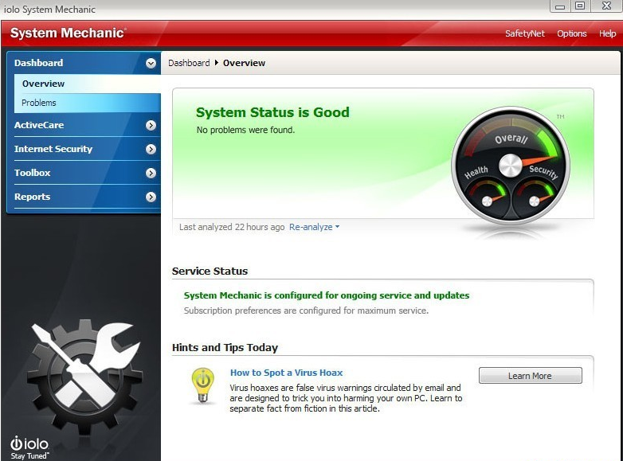Viewport: 623px width, 461px height.
Task: Click the Learn More button
Action: 531,376
